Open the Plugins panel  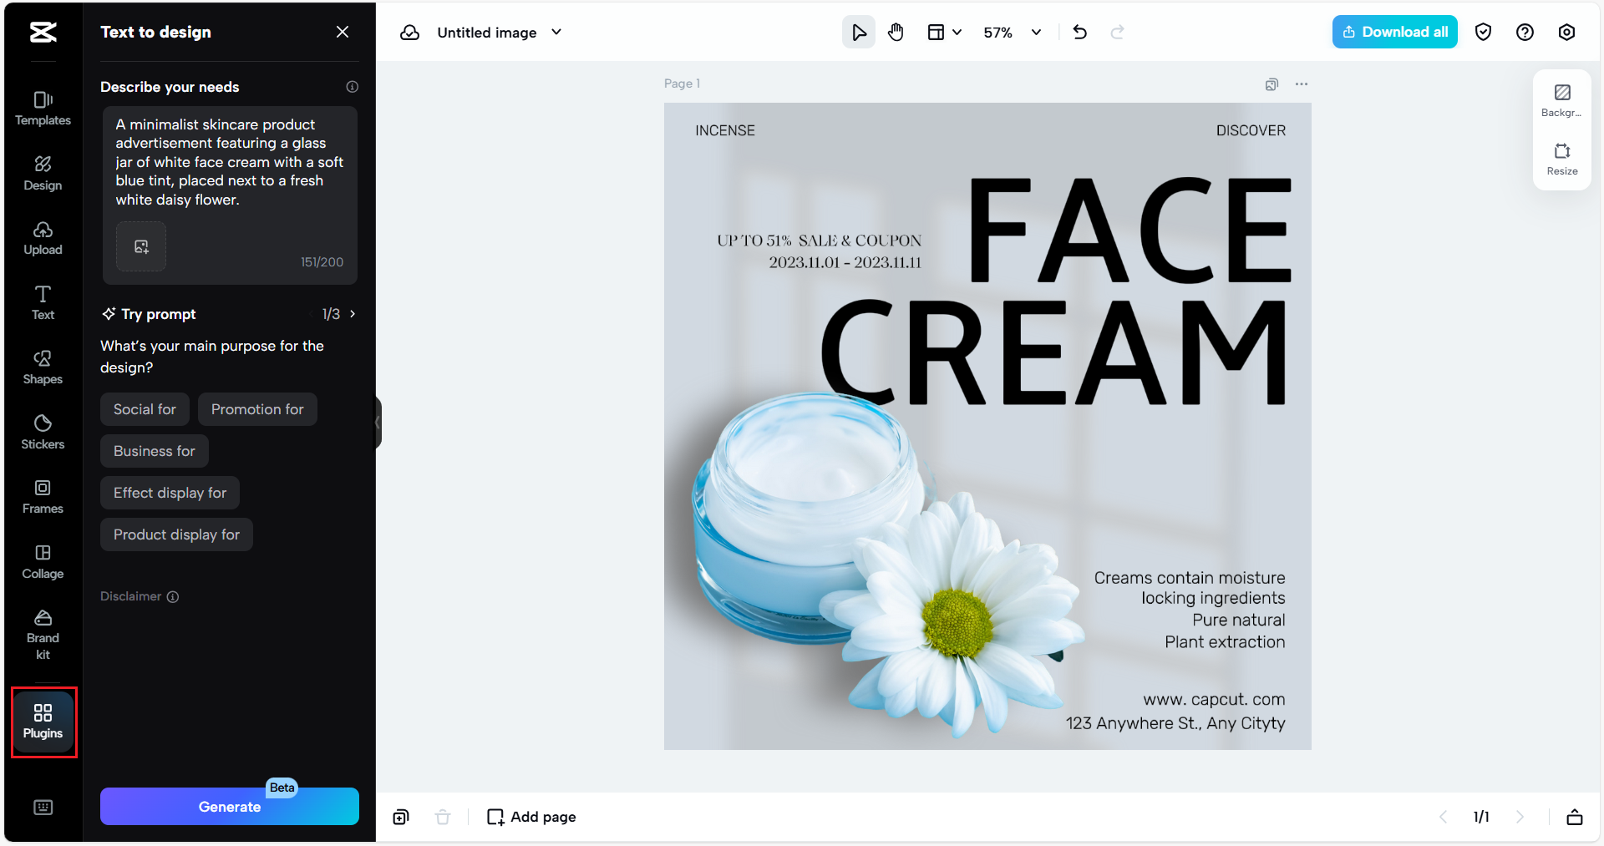[43, 721]
